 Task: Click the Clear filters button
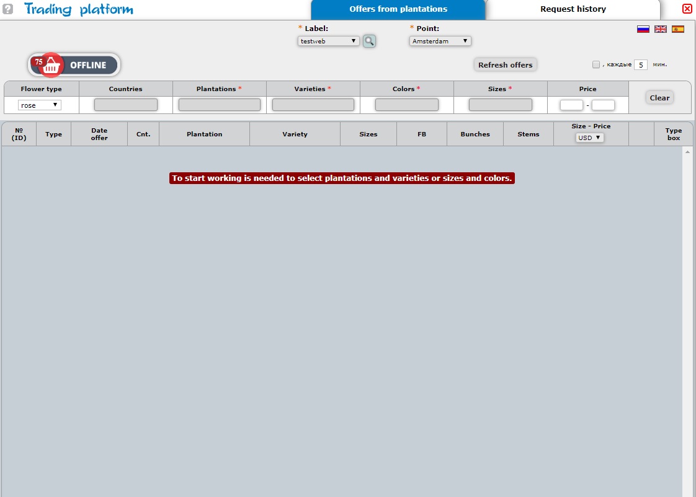(659, 98)
